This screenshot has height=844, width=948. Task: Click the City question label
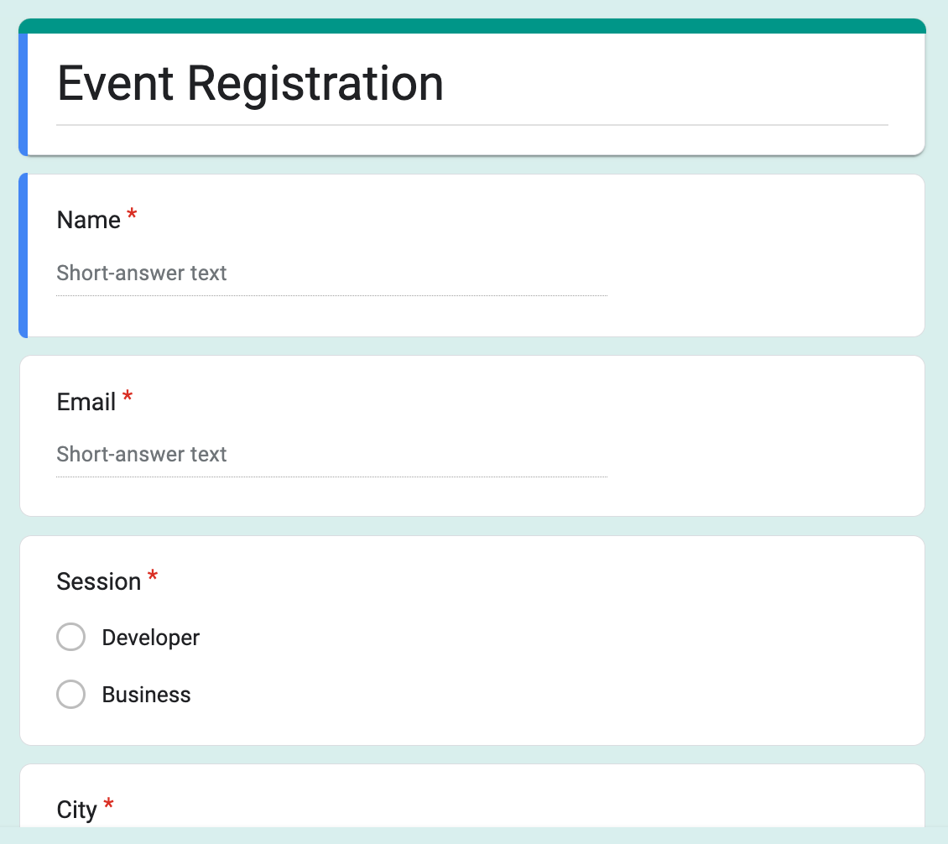point(77,808)
